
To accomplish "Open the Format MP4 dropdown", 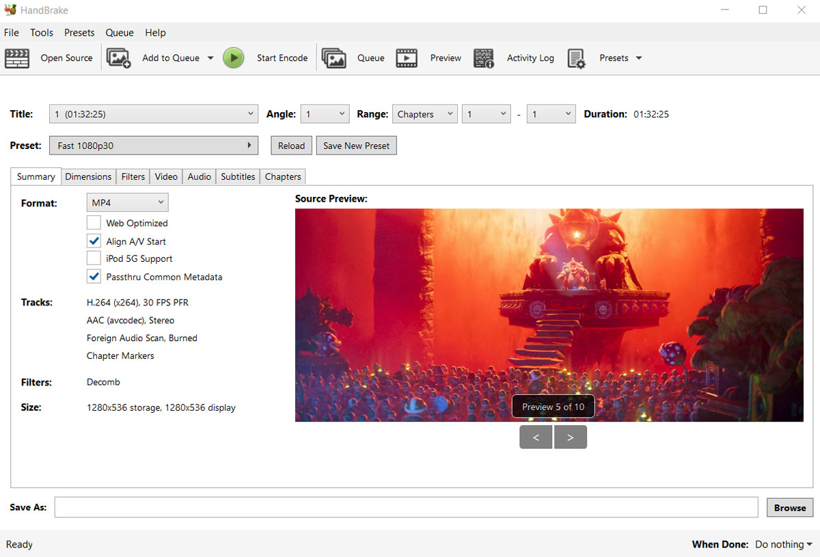I will [127, 202].
